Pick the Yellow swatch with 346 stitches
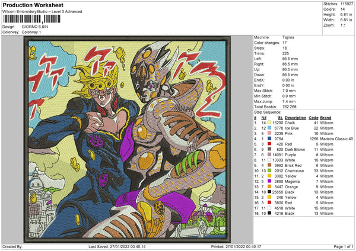356x251 pixels. tap(269, 197)
